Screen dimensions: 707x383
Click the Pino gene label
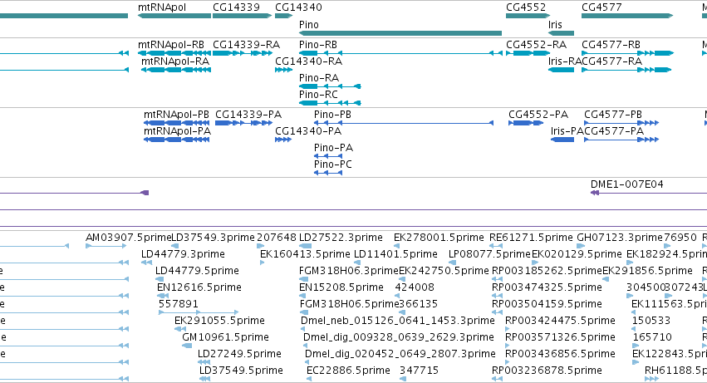point(309,24)
